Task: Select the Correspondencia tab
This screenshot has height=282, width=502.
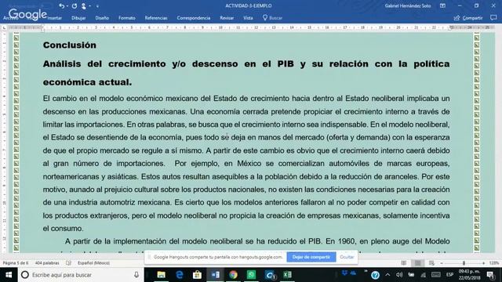Action: [x=194, y=18]
